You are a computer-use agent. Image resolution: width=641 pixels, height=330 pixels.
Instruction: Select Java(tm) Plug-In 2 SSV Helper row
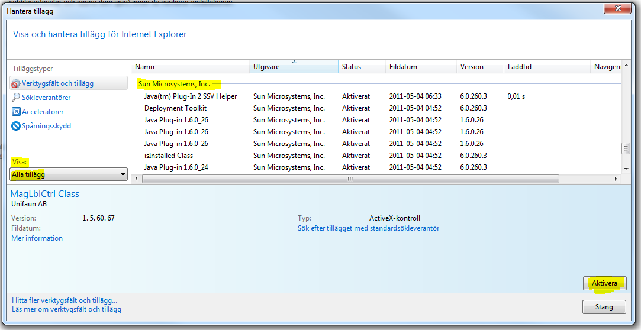coord(376,96)
